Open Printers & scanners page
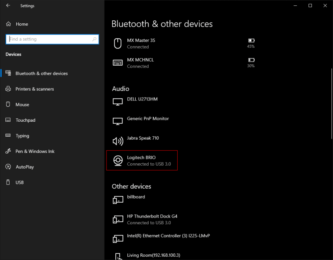The width and height of the screenshot is (333, 260). (x=35, y=89)
